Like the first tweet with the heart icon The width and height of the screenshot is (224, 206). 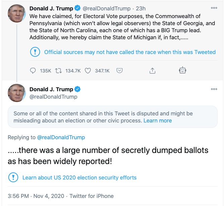click(88, 71)
